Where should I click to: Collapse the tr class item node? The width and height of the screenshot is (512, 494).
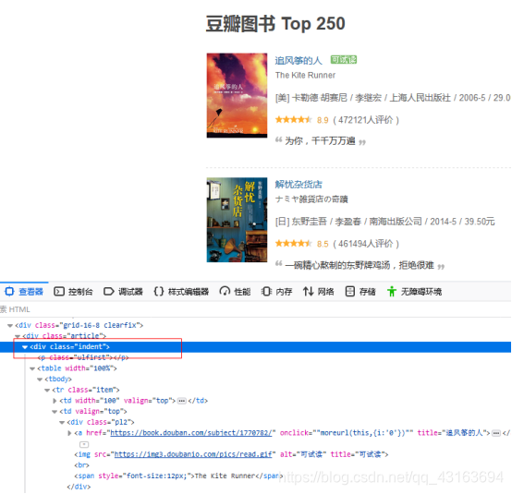tap(47, 390)
